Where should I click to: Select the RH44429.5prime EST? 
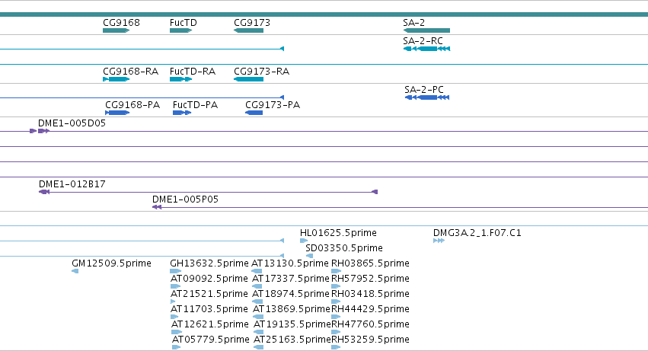coord(336,317)
